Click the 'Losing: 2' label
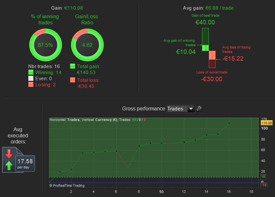 click(x=45, y=85)
